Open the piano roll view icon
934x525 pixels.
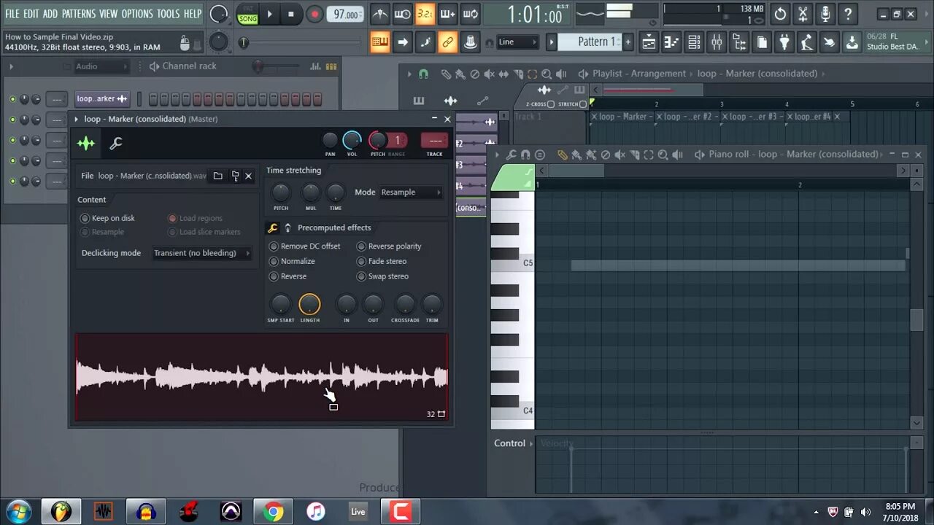(671, 42)
